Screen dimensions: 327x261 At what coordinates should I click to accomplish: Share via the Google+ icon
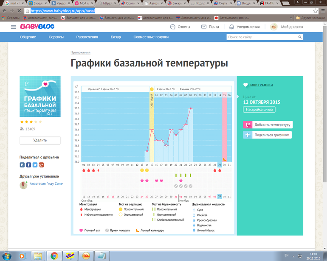pos(41,165)
